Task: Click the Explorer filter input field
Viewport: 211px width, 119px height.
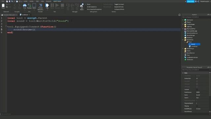Action: pos(196,17)
